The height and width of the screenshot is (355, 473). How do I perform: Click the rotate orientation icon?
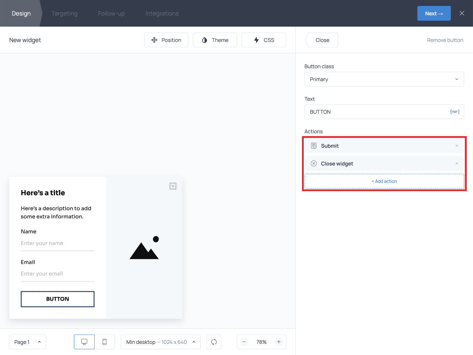pos(214,342)
